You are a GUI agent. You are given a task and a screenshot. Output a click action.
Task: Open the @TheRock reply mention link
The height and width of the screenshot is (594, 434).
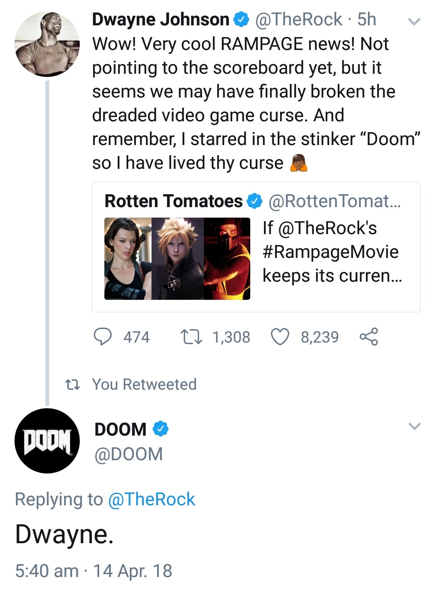pyautogui.click(x=152, y=499)
